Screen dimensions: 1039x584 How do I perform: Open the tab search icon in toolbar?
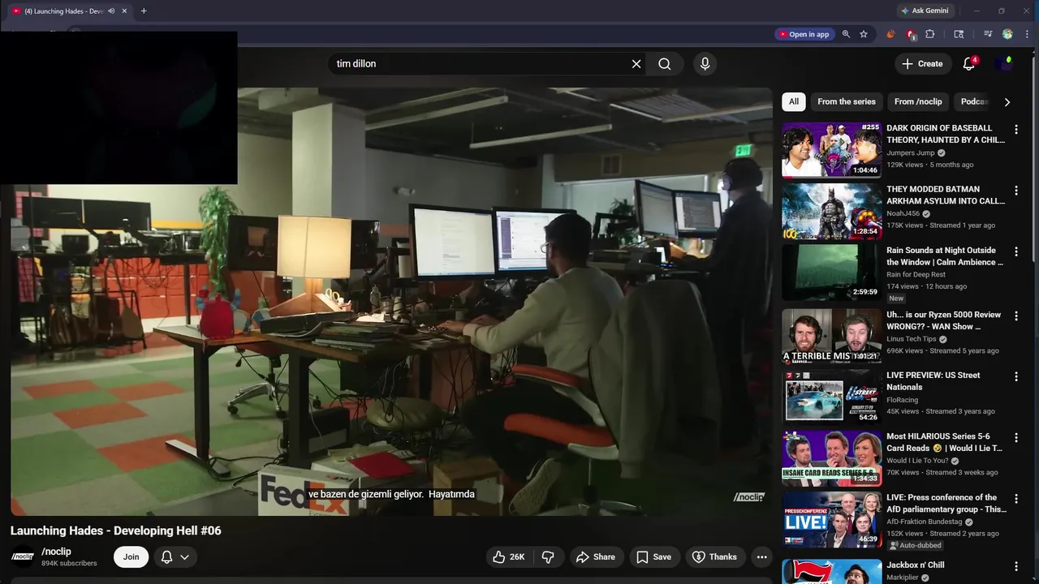959,34
